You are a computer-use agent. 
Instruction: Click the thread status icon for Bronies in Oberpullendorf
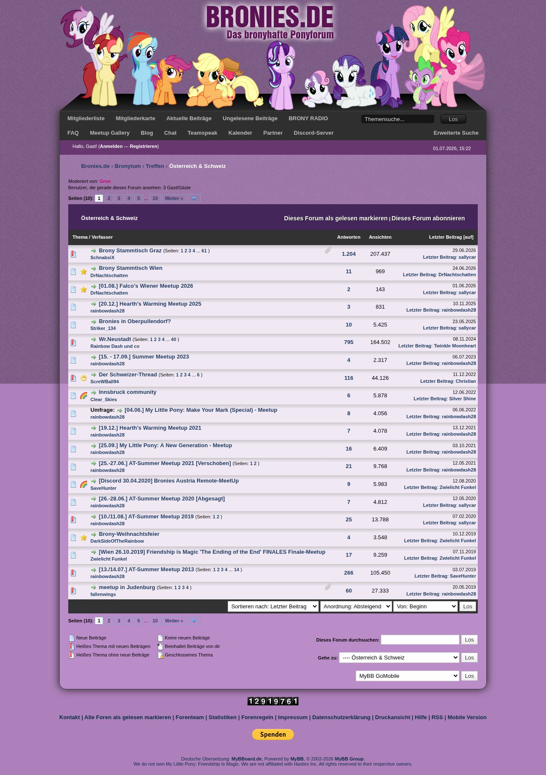73,325
